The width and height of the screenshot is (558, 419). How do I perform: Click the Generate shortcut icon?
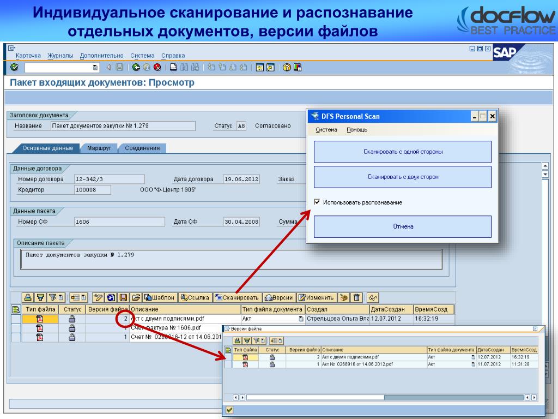coord(270,67)
